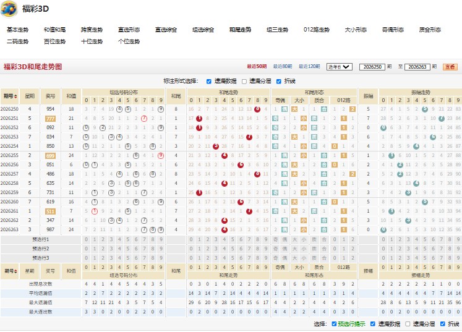Open 和值和尾 page
The width and height of the screenshot is (462, 332).
pyautogui.click(x=55, y=30)
